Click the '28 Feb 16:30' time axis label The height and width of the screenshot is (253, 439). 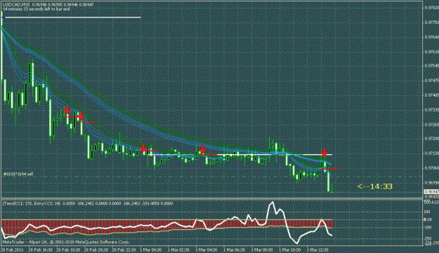click(40, 249)
